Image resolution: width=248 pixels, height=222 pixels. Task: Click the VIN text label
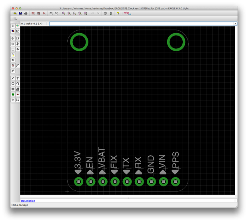(162, 162)
